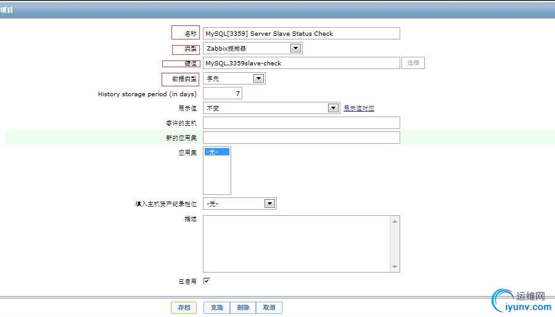
Task: Click the 删除 delete button
Action: click(243, 308)
